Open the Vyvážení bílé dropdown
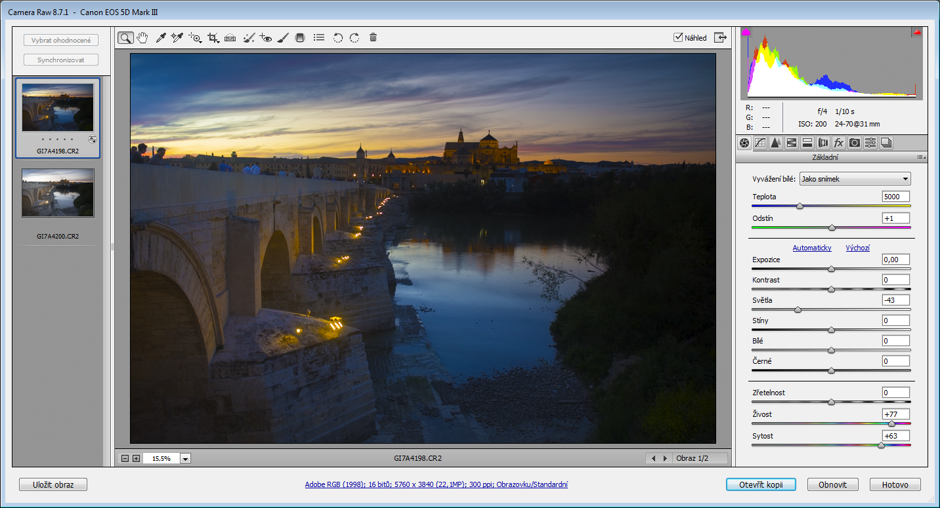The image size is (940, 508). point(855,179)
